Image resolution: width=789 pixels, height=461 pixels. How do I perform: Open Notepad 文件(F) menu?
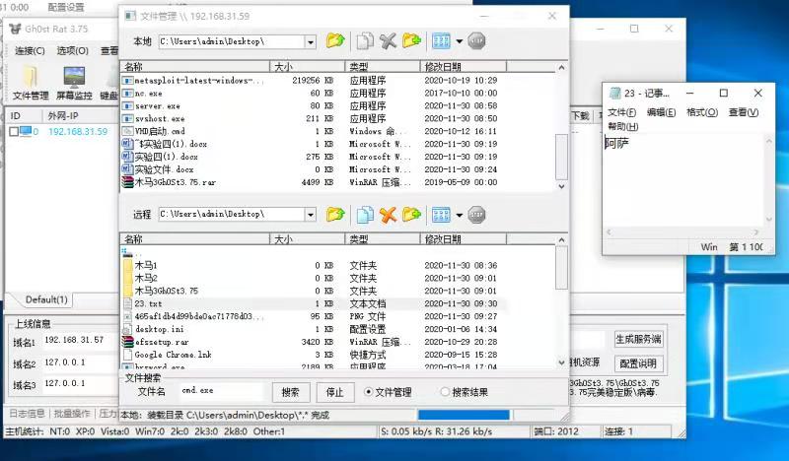tap(621, 112)
